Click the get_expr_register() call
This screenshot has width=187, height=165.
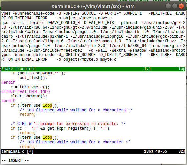tap(69, 129)
